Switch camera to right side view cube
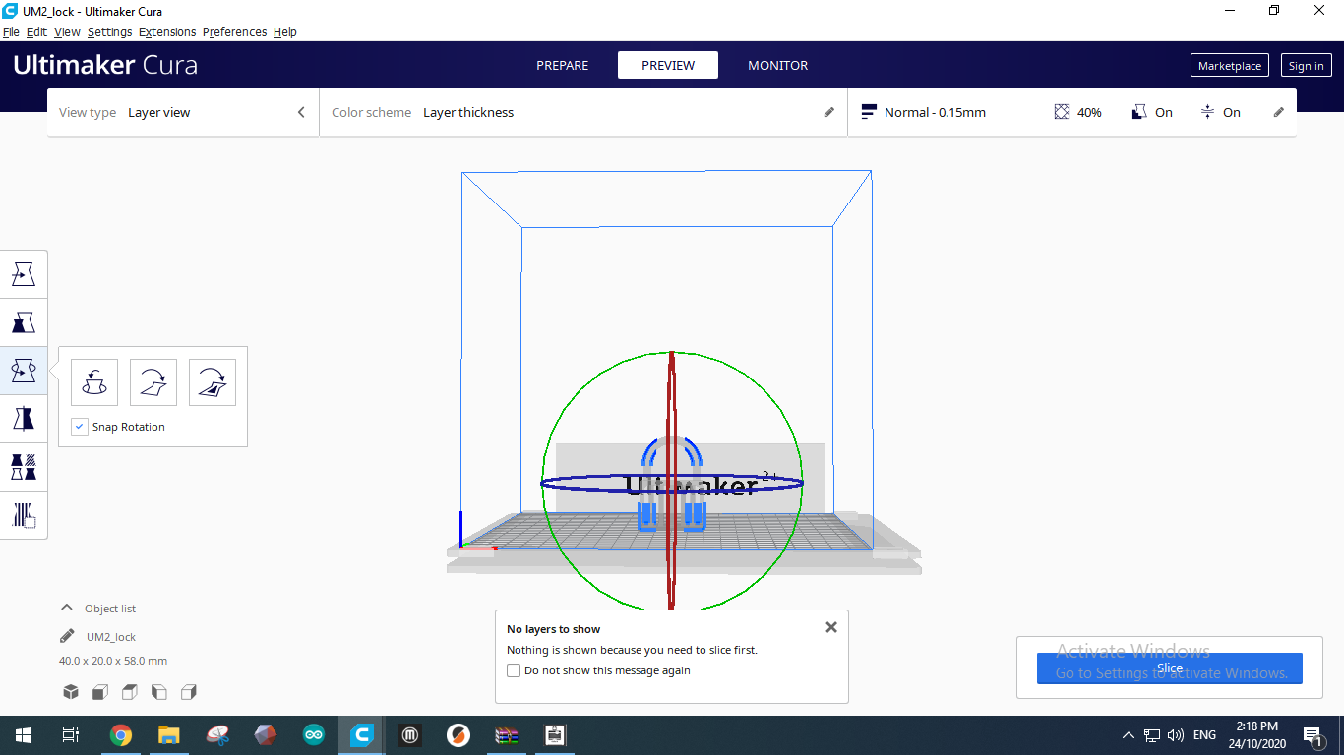This screenshot has height=755, width=1344. pyautogui.click(x=189, y=692)
